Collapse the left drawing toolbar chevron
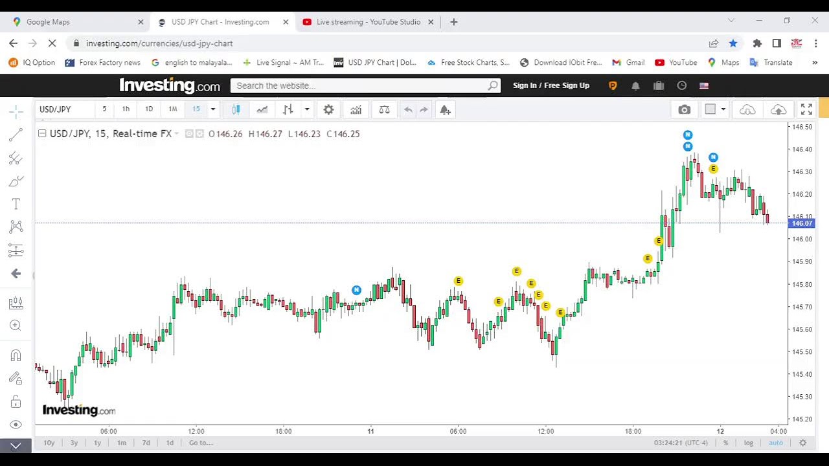Image resolution: width=829 pixels, height=466 pixels. coord(16,446)
